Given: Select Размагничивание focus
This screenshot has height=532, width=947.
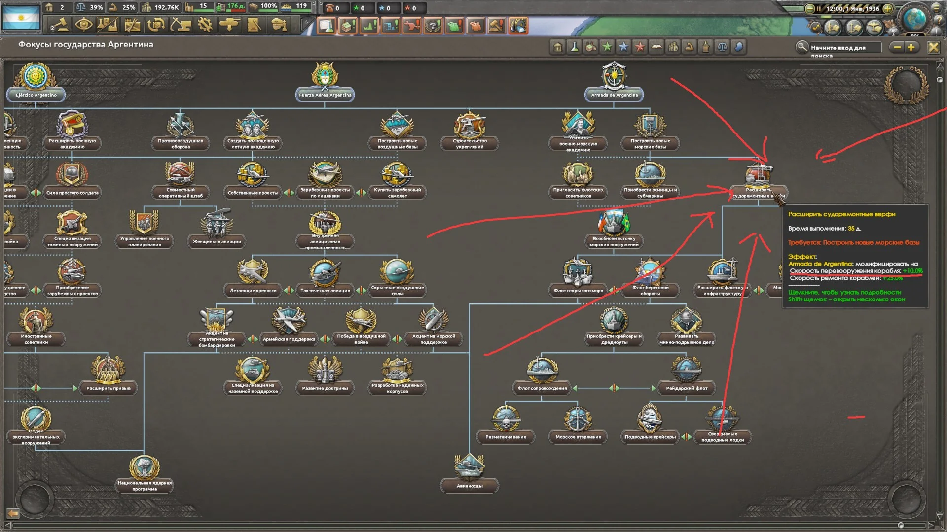Looking at the screenshot, I should [x=506, y=425].
